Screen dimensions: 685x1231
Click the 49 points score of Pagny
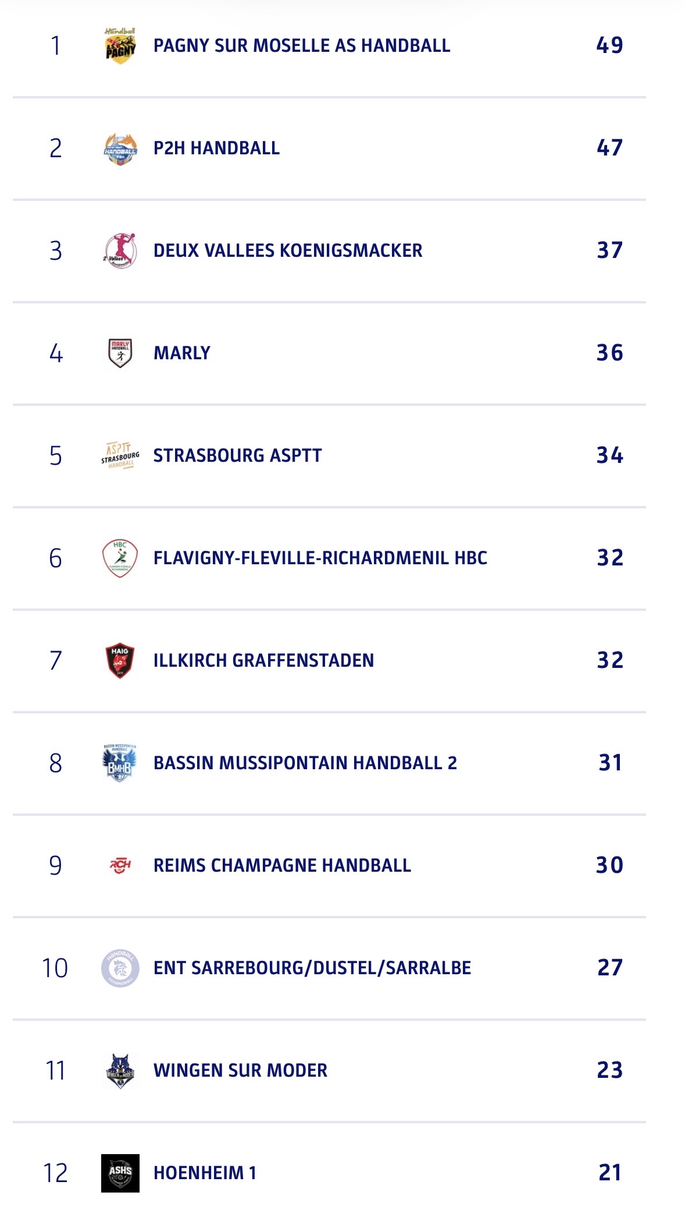tap(609, 45)
